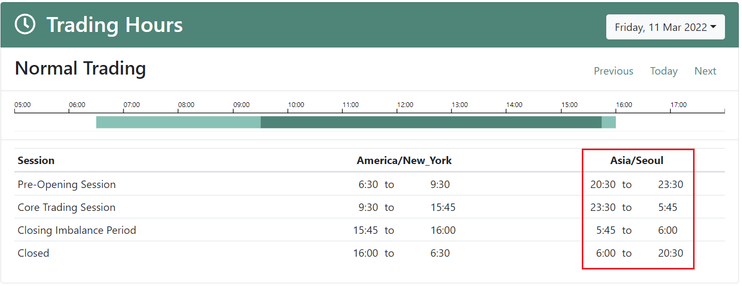Click Seoul Pre-Opening end time 23:30
This screenshot has width=742, height=286.
tap(671, 185)
